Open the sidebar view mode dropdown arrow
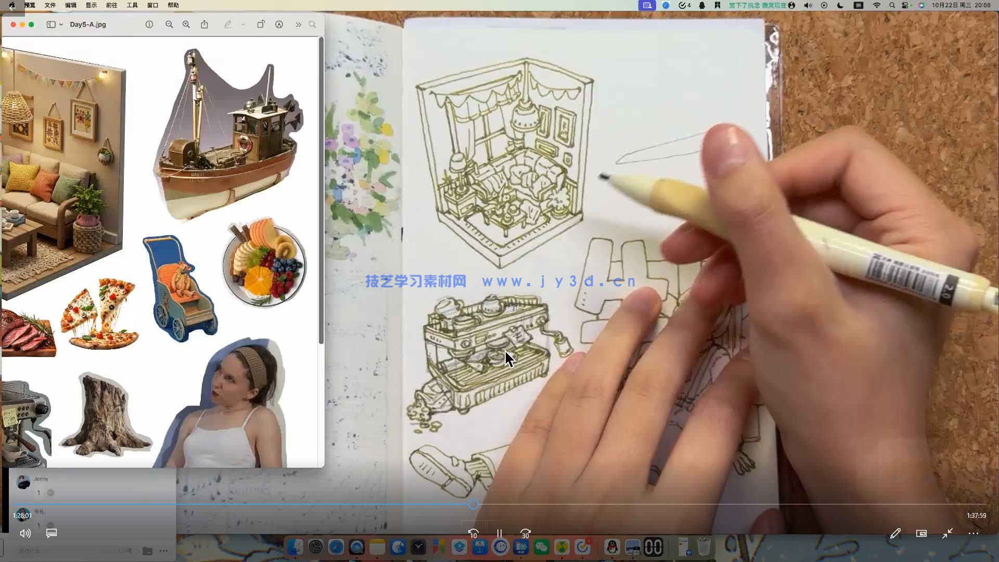 pos(61,24)
